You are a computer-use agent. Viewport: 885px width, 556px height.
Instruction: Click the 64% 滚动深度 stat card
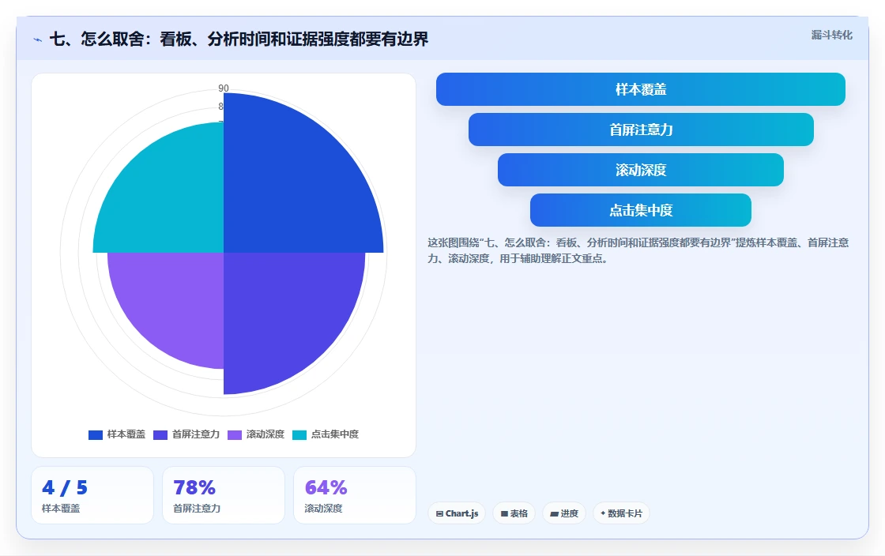click(355, 495)
